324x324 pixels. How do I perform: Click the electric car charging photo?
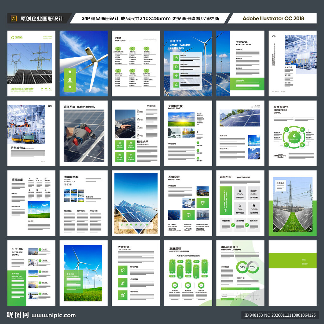174,133
